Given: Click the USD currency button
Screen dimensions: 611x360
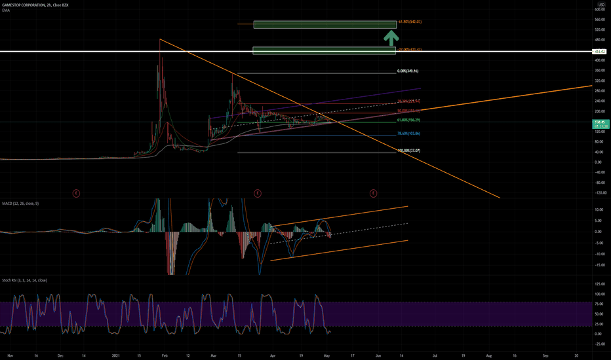Looking at the screenshot, I should point(601,5).
